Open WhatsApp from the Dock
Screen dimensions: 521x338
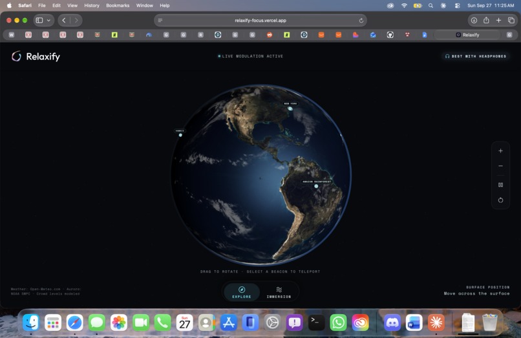(338, 322)
